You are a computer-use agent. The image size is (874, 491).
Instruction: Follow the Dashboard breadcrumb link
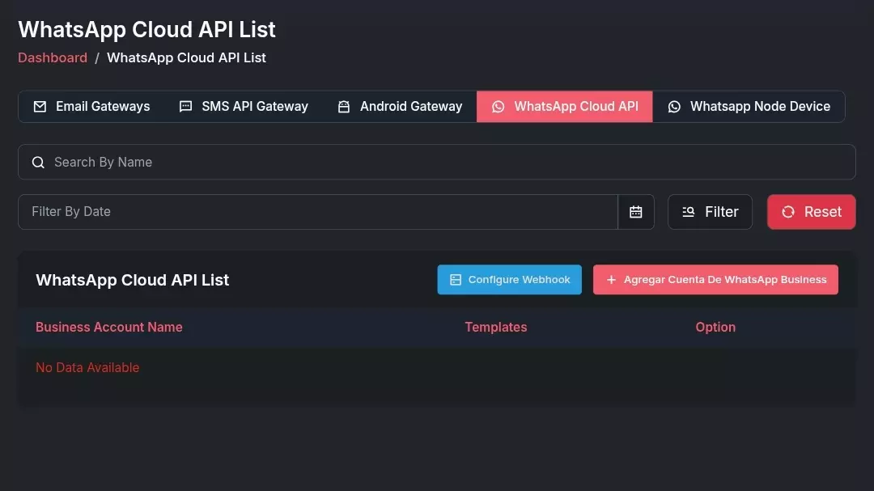(53, 58)
